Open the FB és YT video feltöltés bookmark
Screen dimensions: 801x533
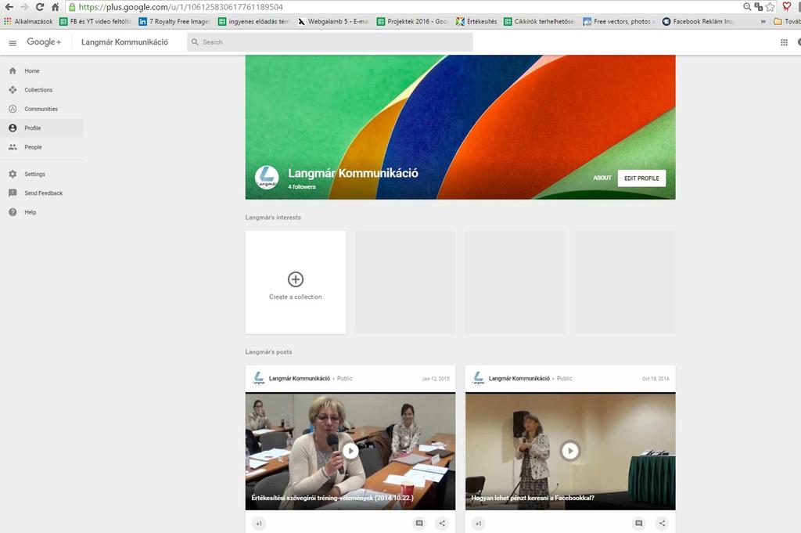[95, 21]
